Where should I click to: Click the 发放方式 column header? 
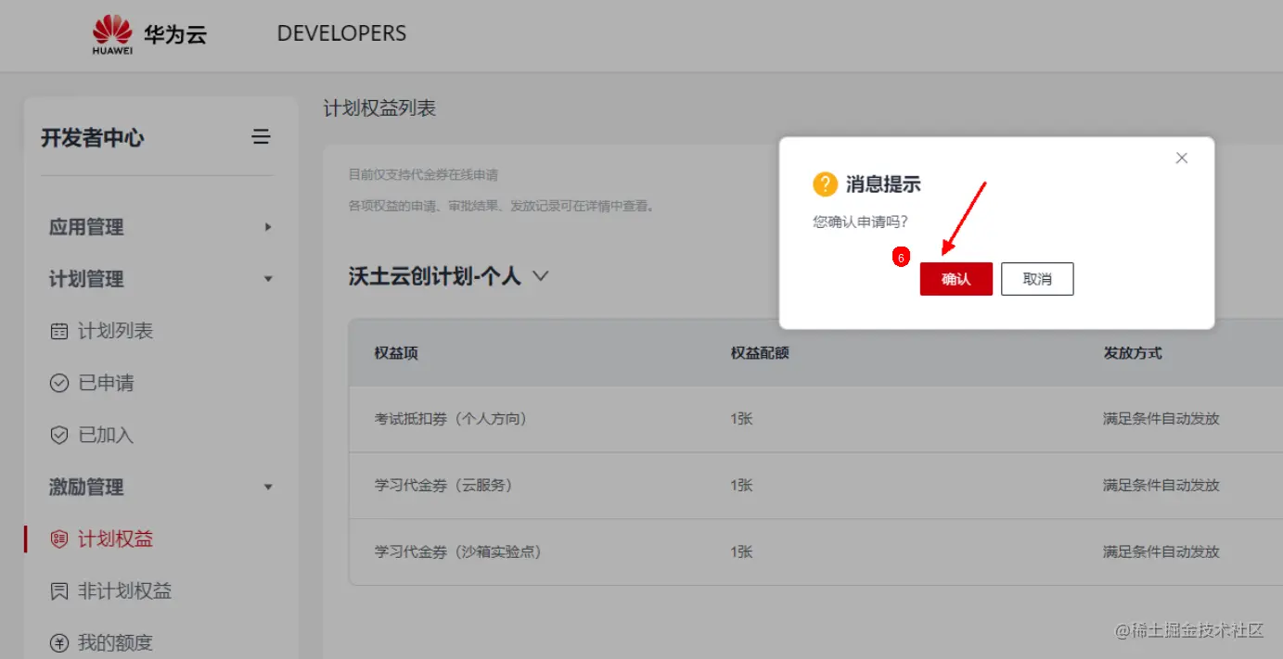(1133, 353)
